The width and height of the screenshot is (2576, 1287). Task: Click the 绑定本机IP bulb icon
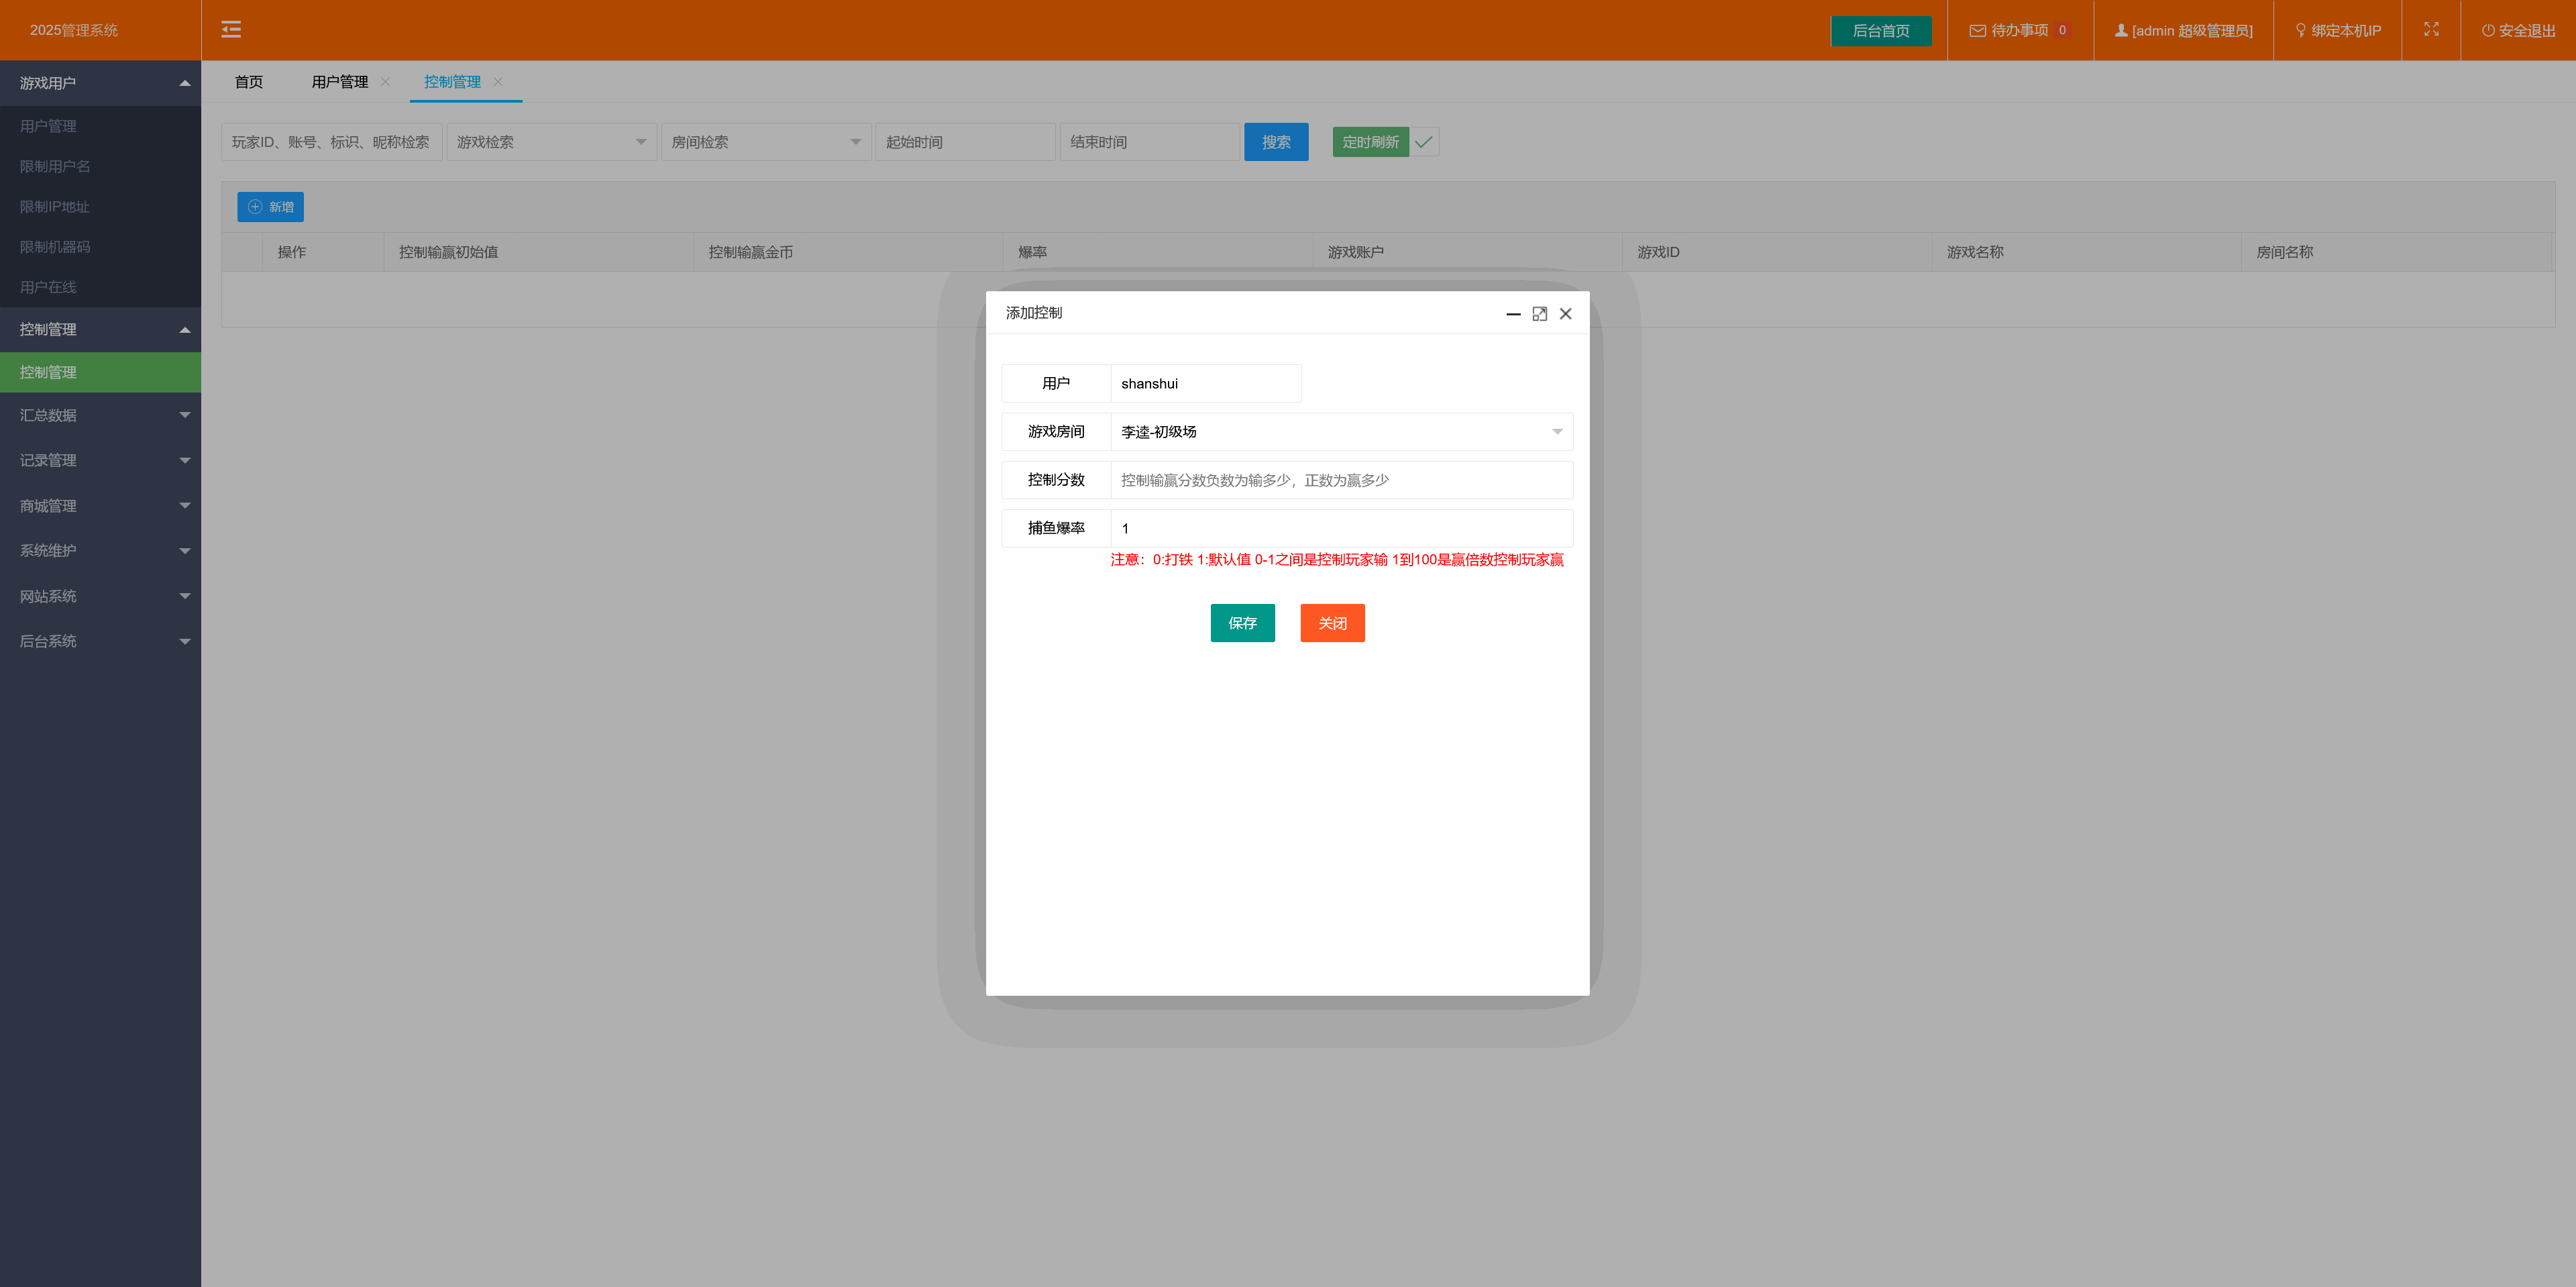tap(2300, 31)
